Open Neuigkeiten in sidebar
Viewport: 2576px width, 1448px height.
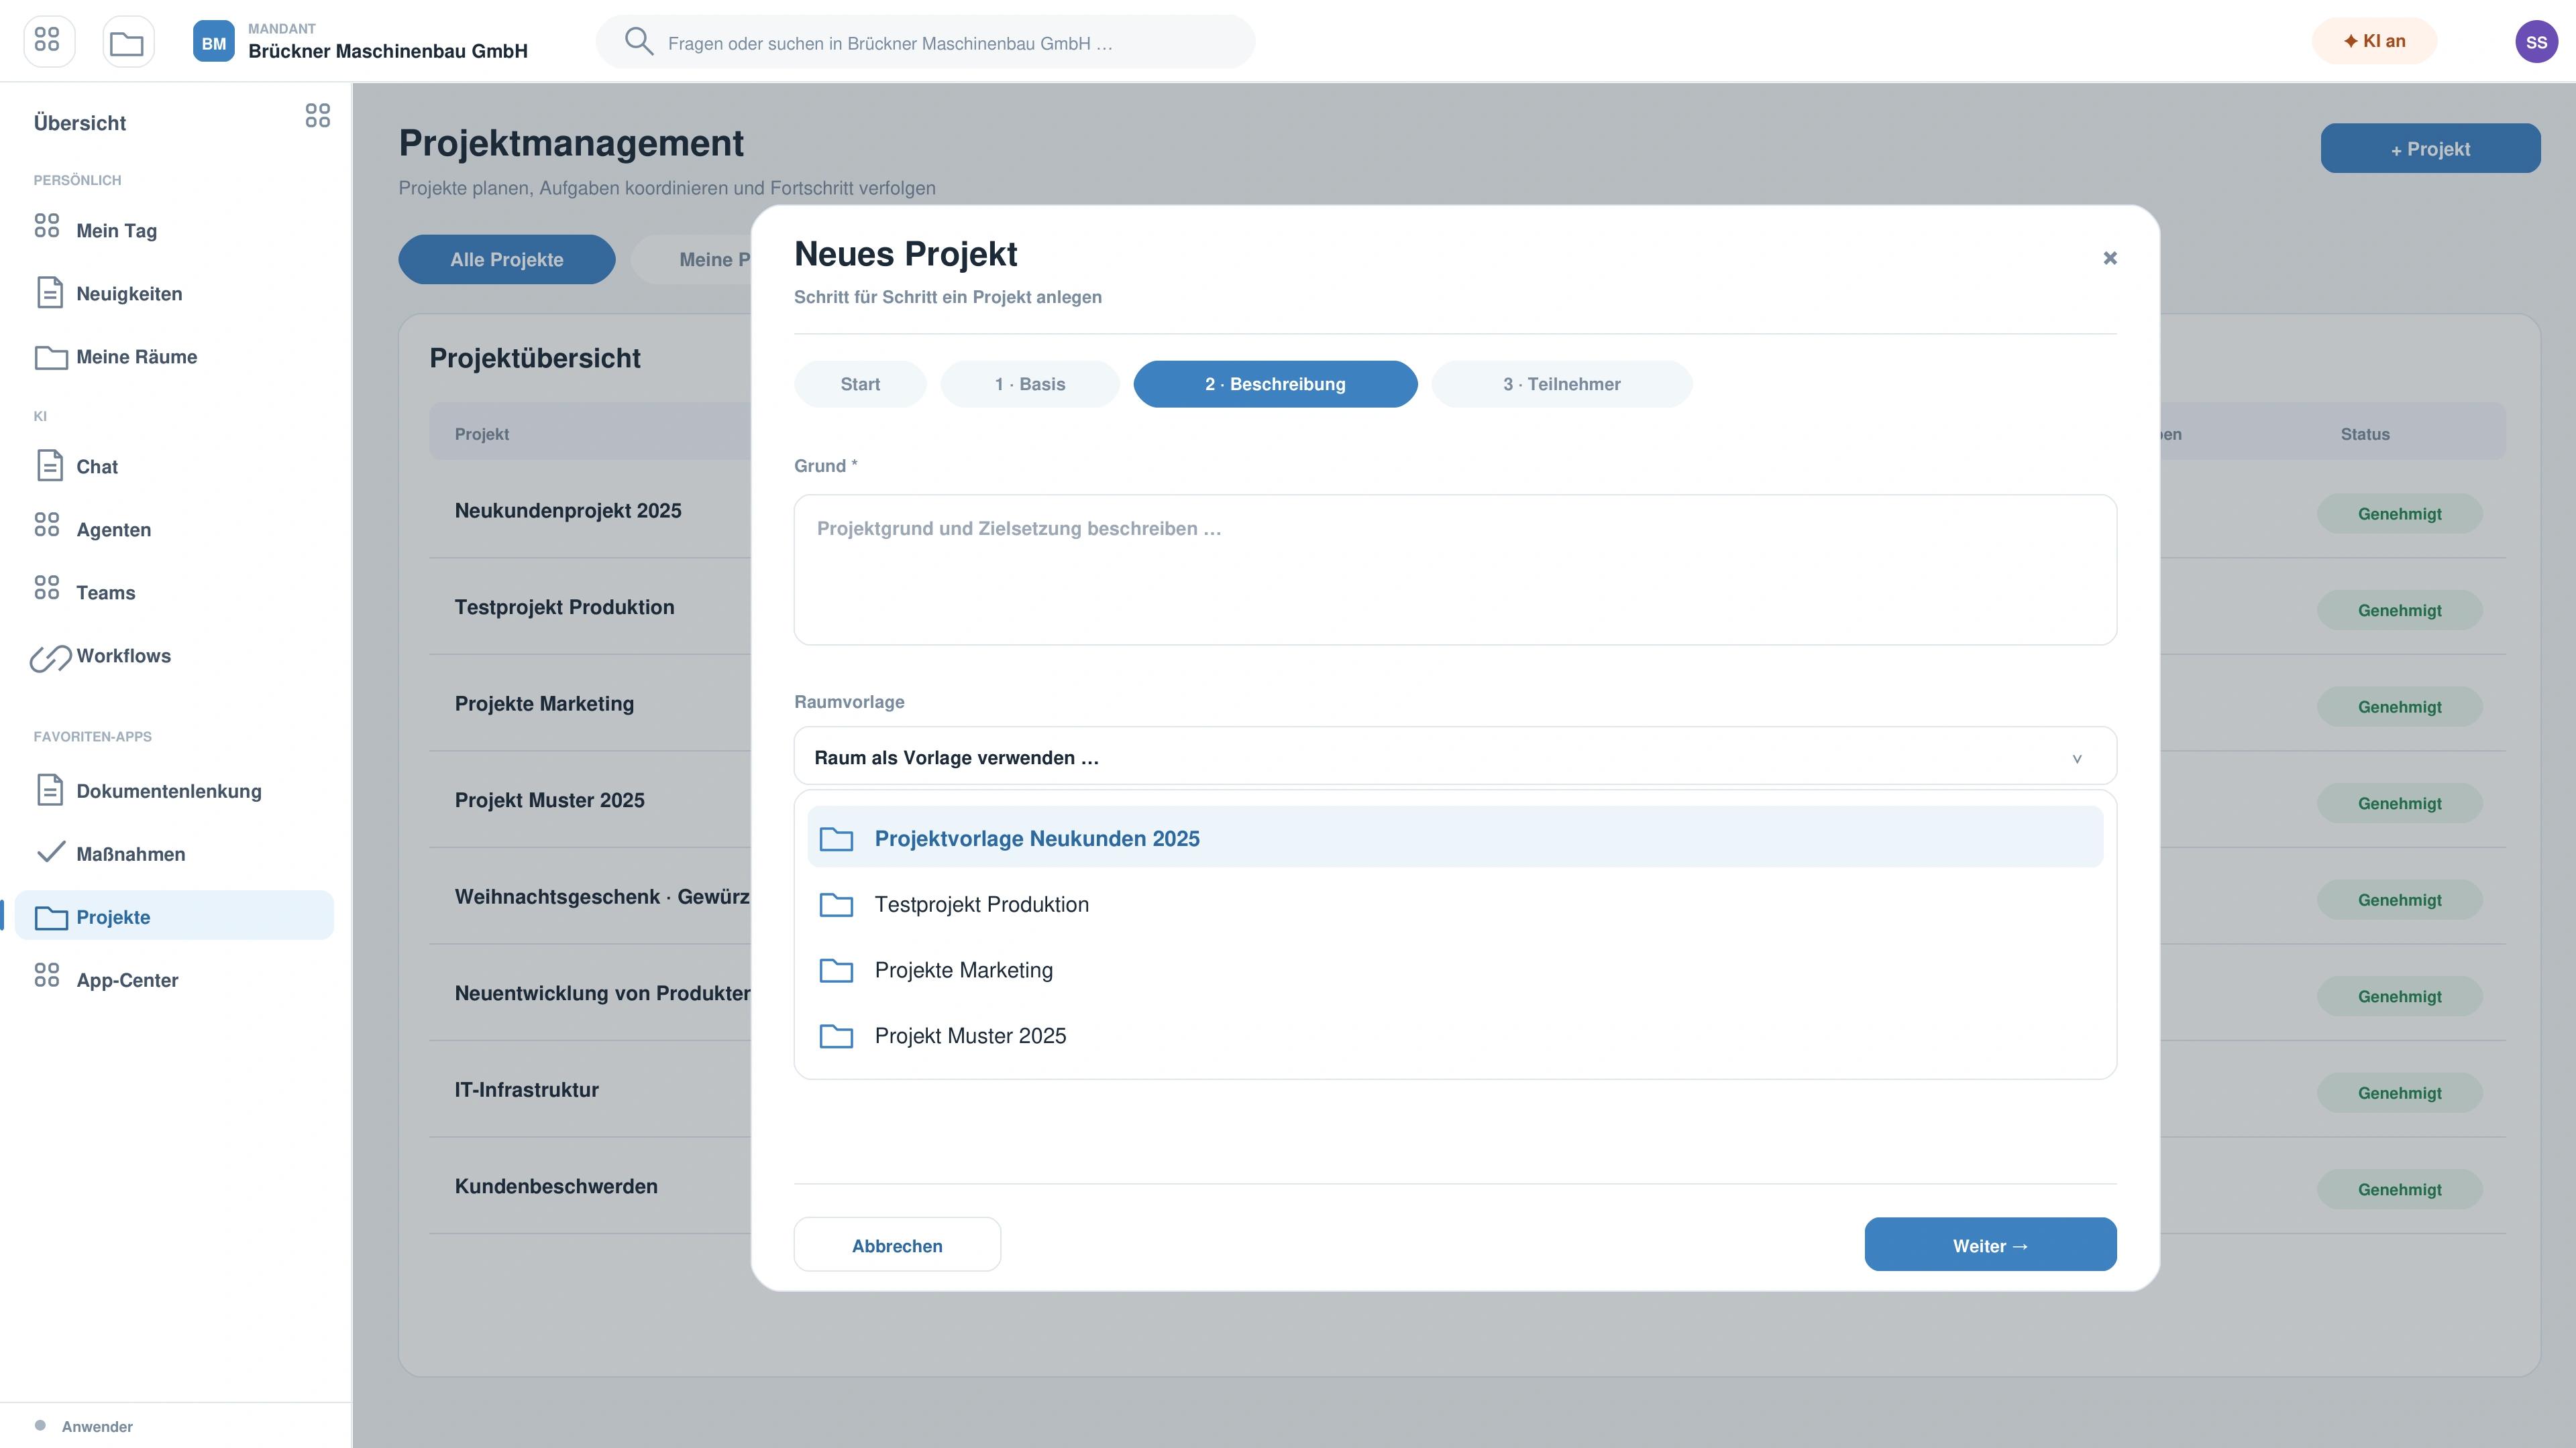(x=174, y=293)
